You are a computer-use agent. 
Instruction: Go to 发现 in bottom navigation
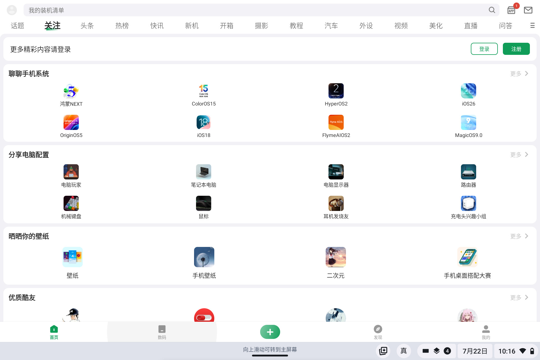pyautogui.click(x=378, y=332)
